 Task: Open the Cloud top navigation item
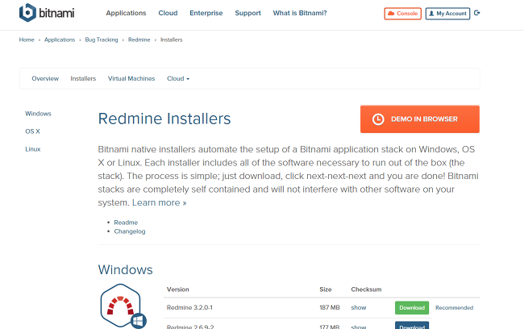[168, 13]
